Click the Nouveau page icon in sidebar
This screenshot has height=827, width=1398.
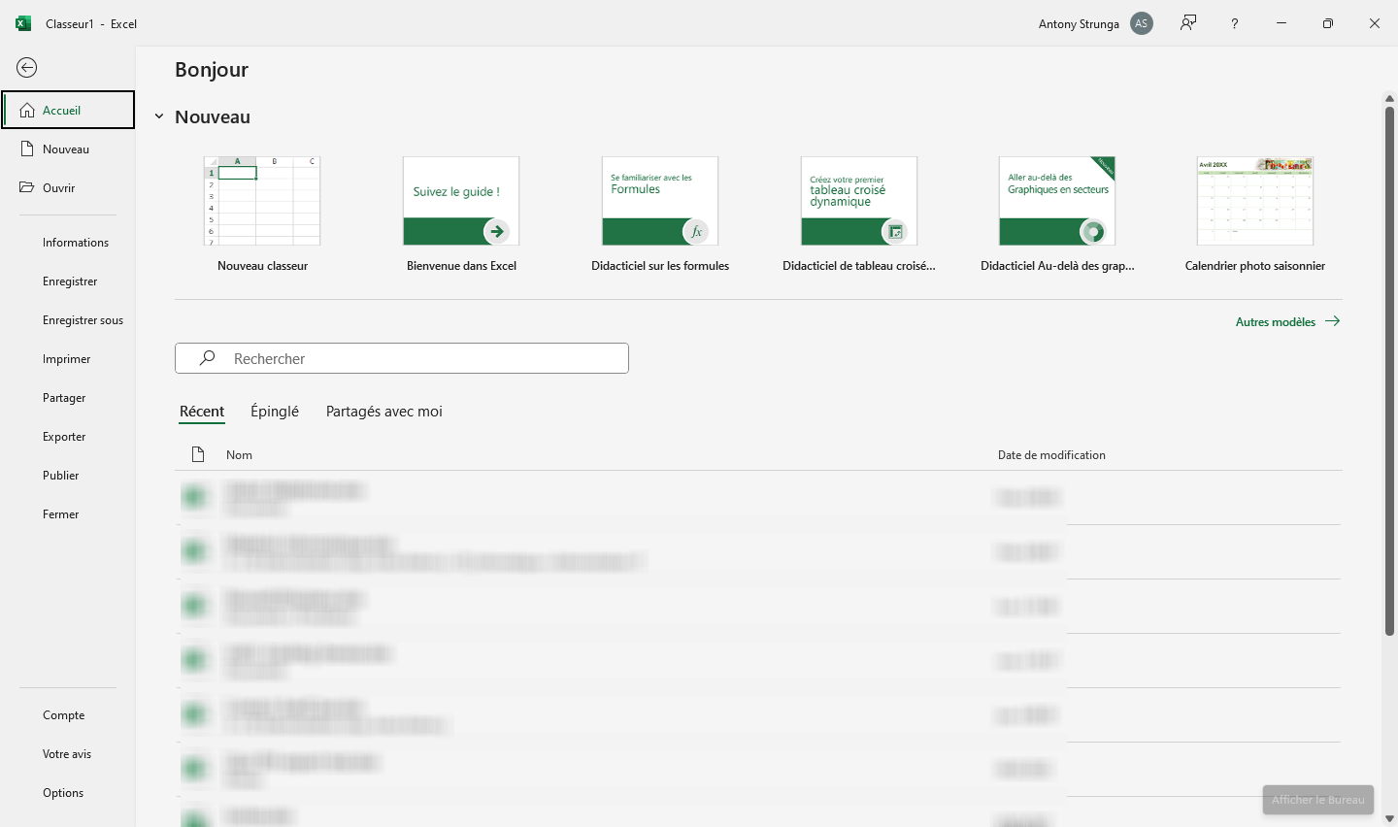point(27,149)
